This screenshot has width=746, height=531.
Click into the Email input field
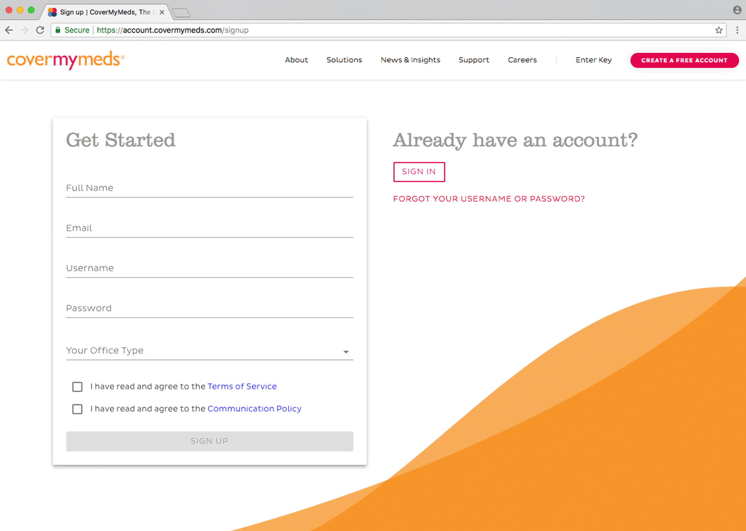pos(209,228)
